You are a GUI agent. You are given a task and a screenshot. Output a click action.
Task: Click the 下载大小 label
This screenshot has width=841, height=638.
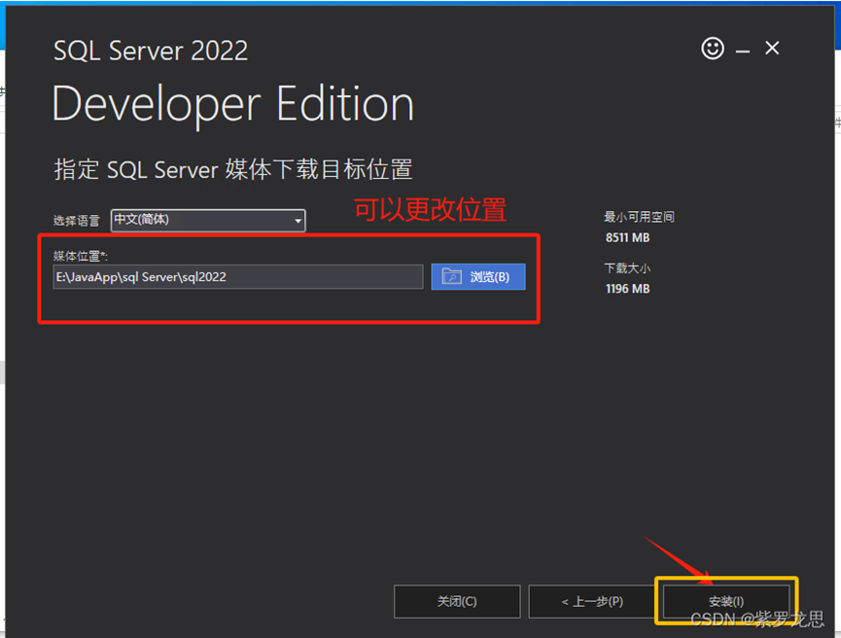pyautogui.click(x=627, y=267)
